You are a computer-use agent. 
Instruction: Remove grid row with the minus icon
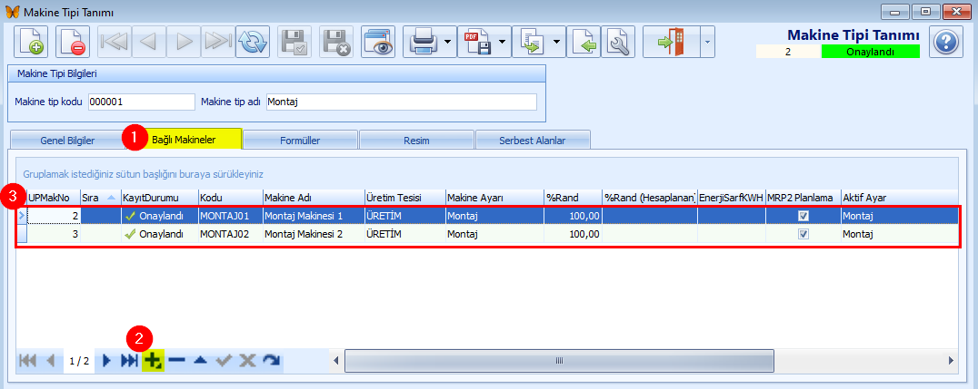coord(176,361)
